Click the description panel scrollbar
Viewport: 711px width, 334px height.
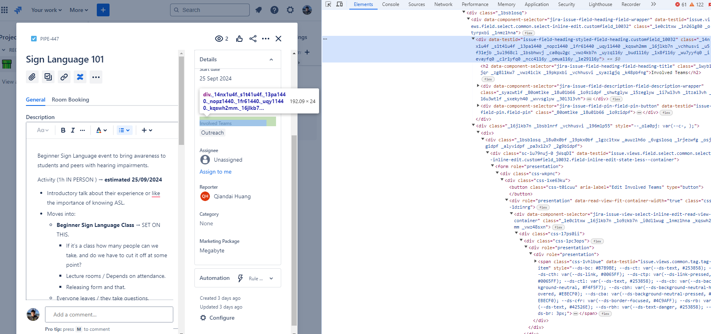[x=182, y=101]
